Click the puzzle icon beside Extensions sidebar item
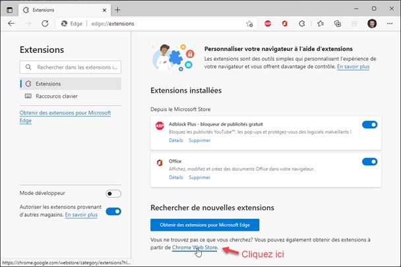The image size is (401, 267). [28, 84]
